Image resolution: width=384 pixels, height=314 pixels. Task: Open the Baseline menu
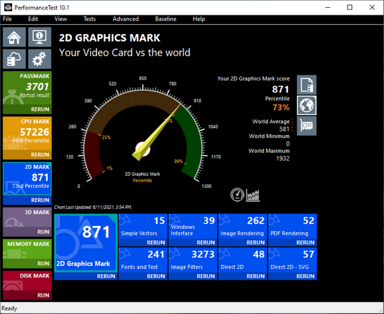coord(166,19)
